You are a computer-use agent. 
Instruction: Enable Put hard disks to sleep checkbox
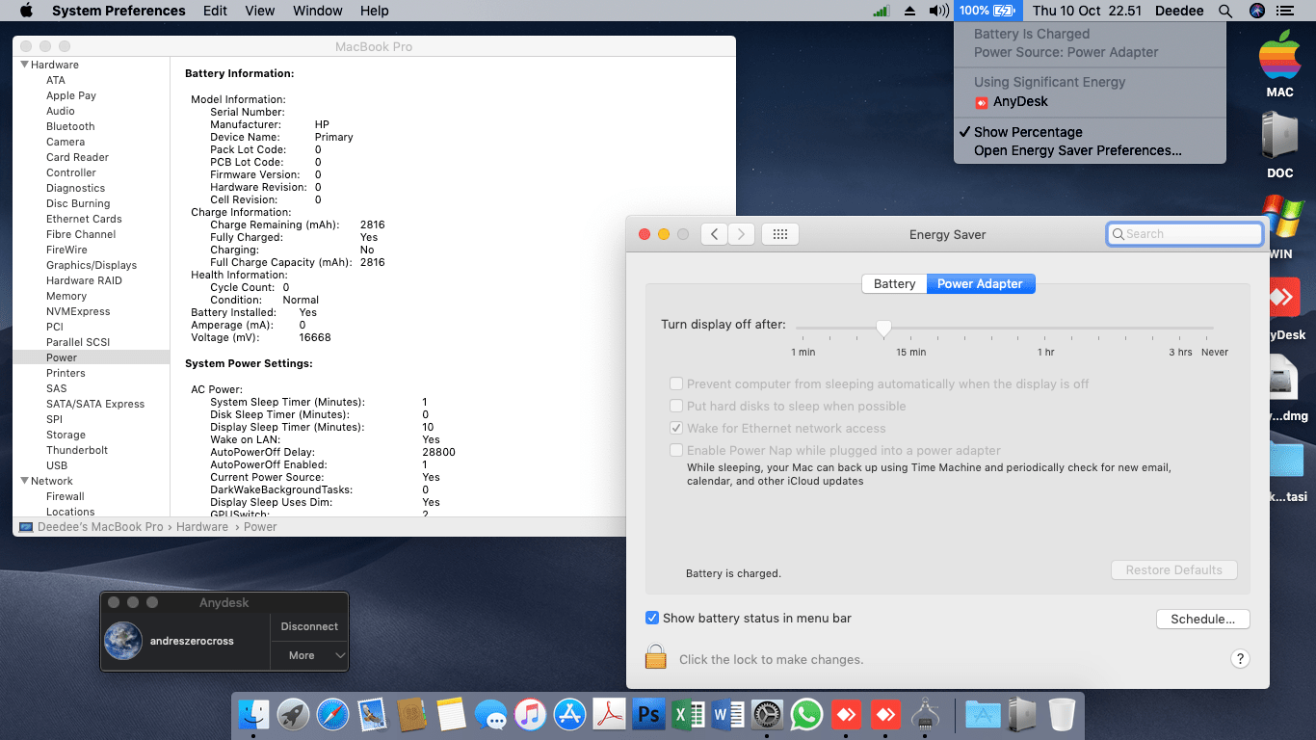click(x=676, y=406)
